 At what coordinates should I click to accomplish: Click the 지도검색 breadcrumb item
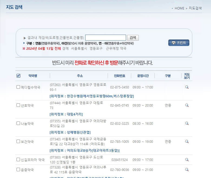[195, 8]
